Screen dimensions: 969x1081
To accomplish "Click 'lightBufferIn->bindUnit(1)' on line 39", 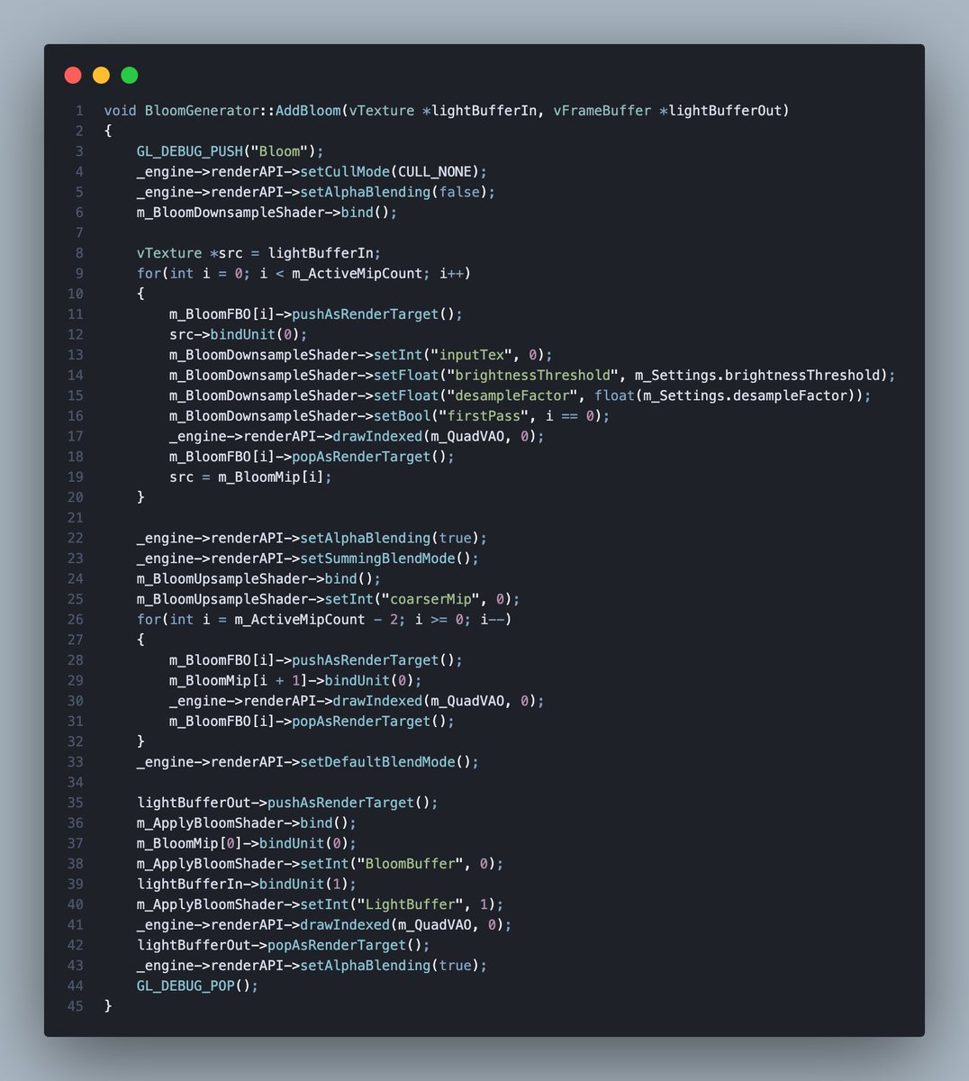I will [x=247, y=885].
